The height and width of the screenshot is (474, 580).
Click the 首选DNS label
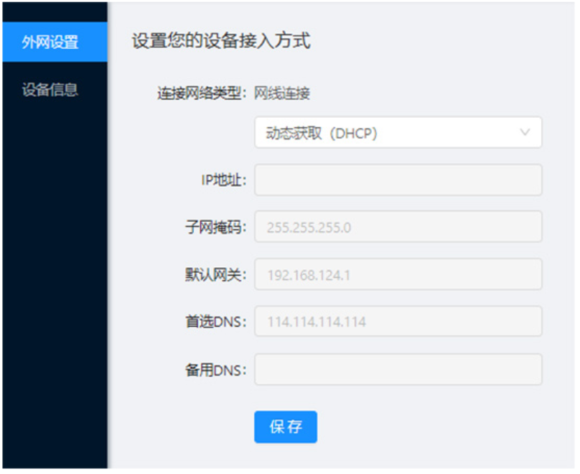216,322
